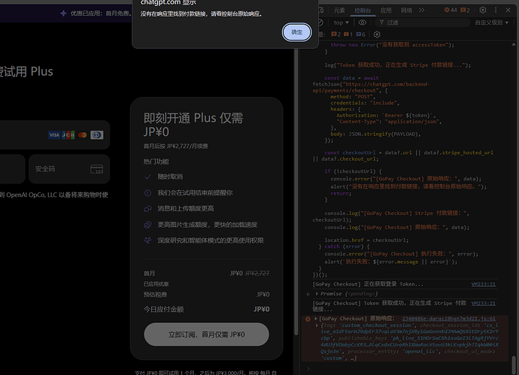Click the clock icon beside 我们会在试用结束前提醒你
The width and height of the screenshot is (519, 375).
click(147, 193)
